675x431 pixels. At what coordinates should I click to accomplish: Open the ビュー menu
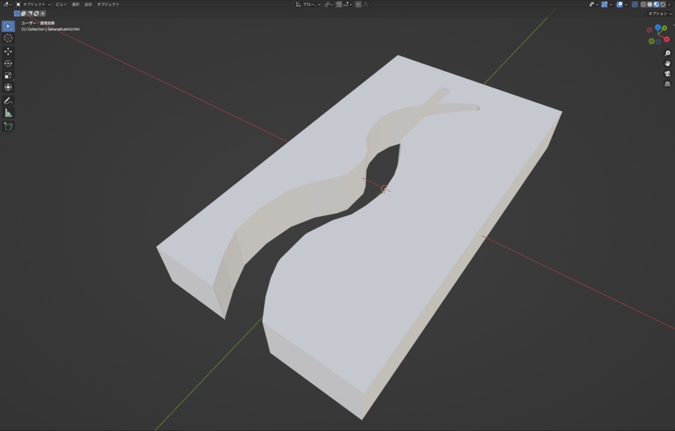[61, 5]
